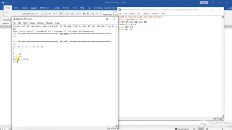Click the comment line in editor
The width and height of the screenshot is (232, 130).
point(140,17)
